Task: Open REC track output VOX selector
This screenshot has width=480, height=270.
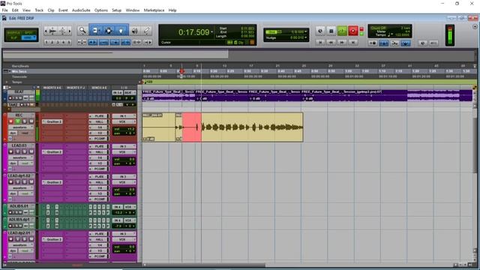Action: click(124, 121)
